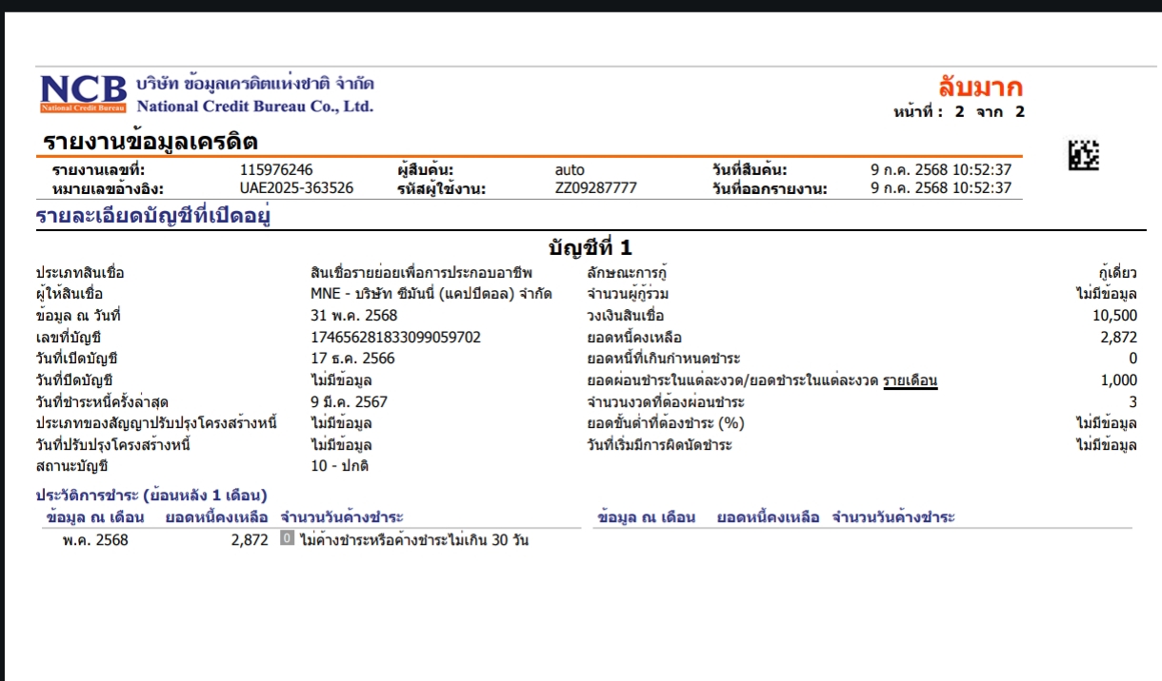1162x681 pixels.
Task: Select the 2,872 balance in the payment history row
Action: 250,540
